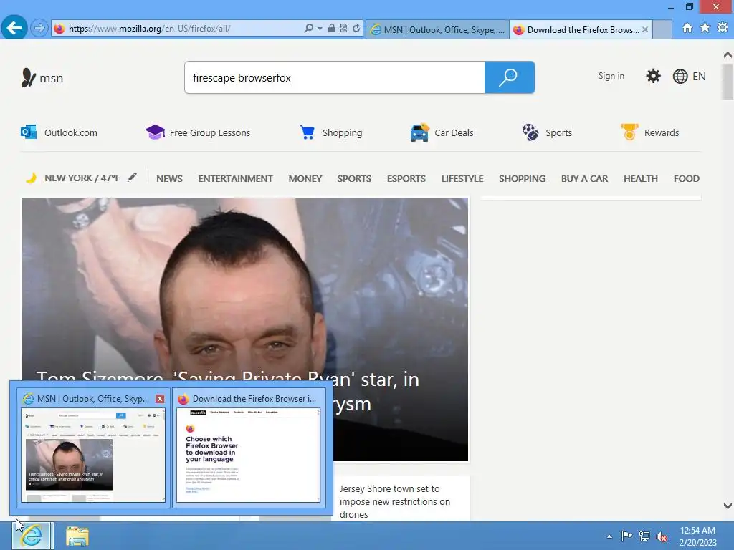Open the LIFESTYLE menu item
Screen dimensions: 734x550
point(462,178)
